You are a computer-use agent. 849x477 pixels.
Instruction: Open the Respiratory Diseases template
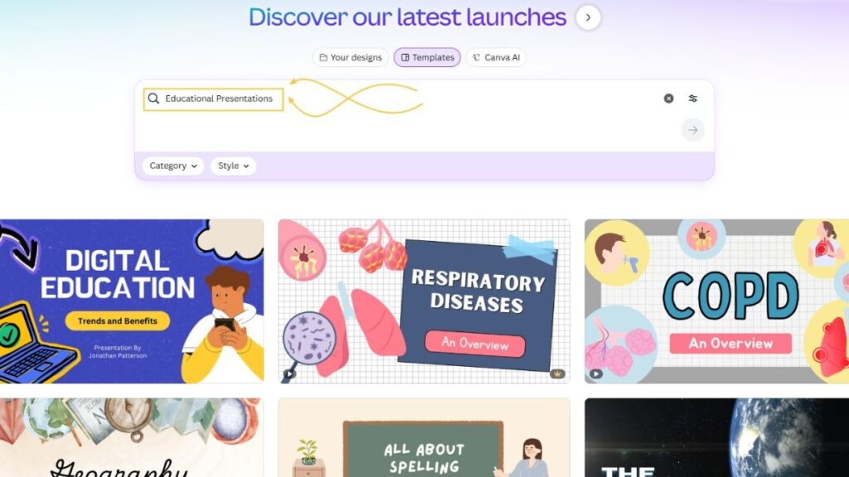pos(424,301)
